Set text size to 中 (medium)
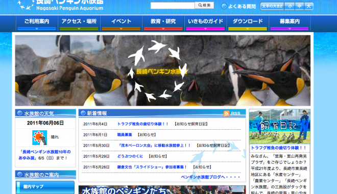Image resolution: width=337 pixels, height=194 pixels. coord(299,7)
